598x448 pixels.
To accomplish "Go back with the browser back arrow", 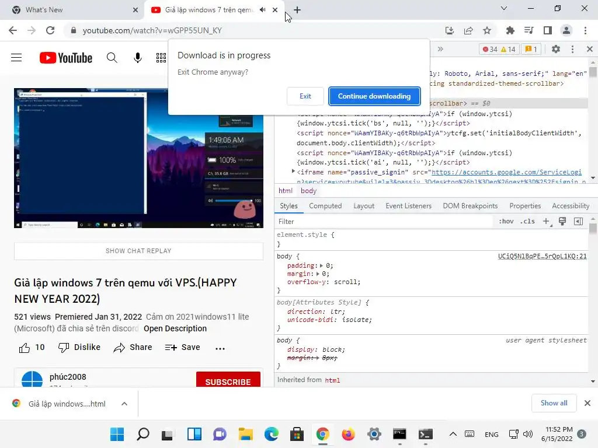I will click(x=13, y=30).
